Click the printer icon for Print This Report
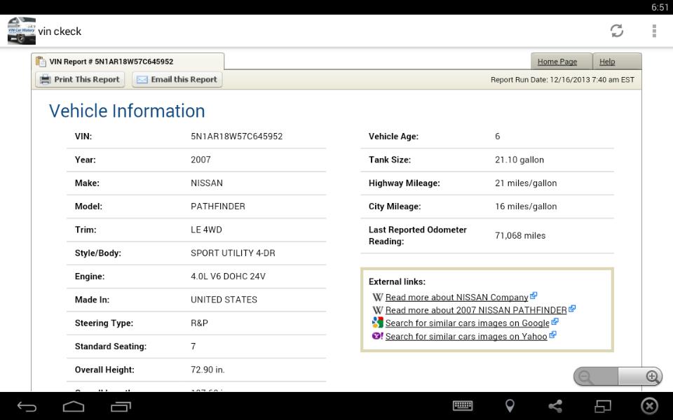Screen dimensions: 673x420 pos(45,79)
